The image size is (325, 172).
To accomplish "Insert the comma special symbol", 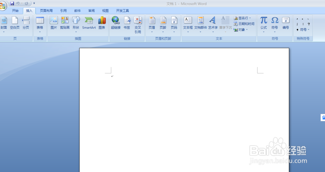I will click(297, 19).
